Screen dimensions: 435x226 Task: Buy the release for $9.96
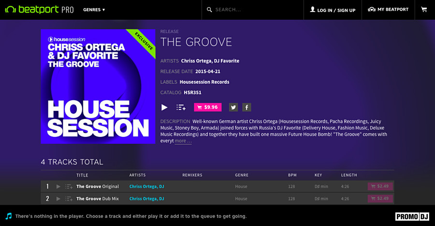click(x=207, y=107)
